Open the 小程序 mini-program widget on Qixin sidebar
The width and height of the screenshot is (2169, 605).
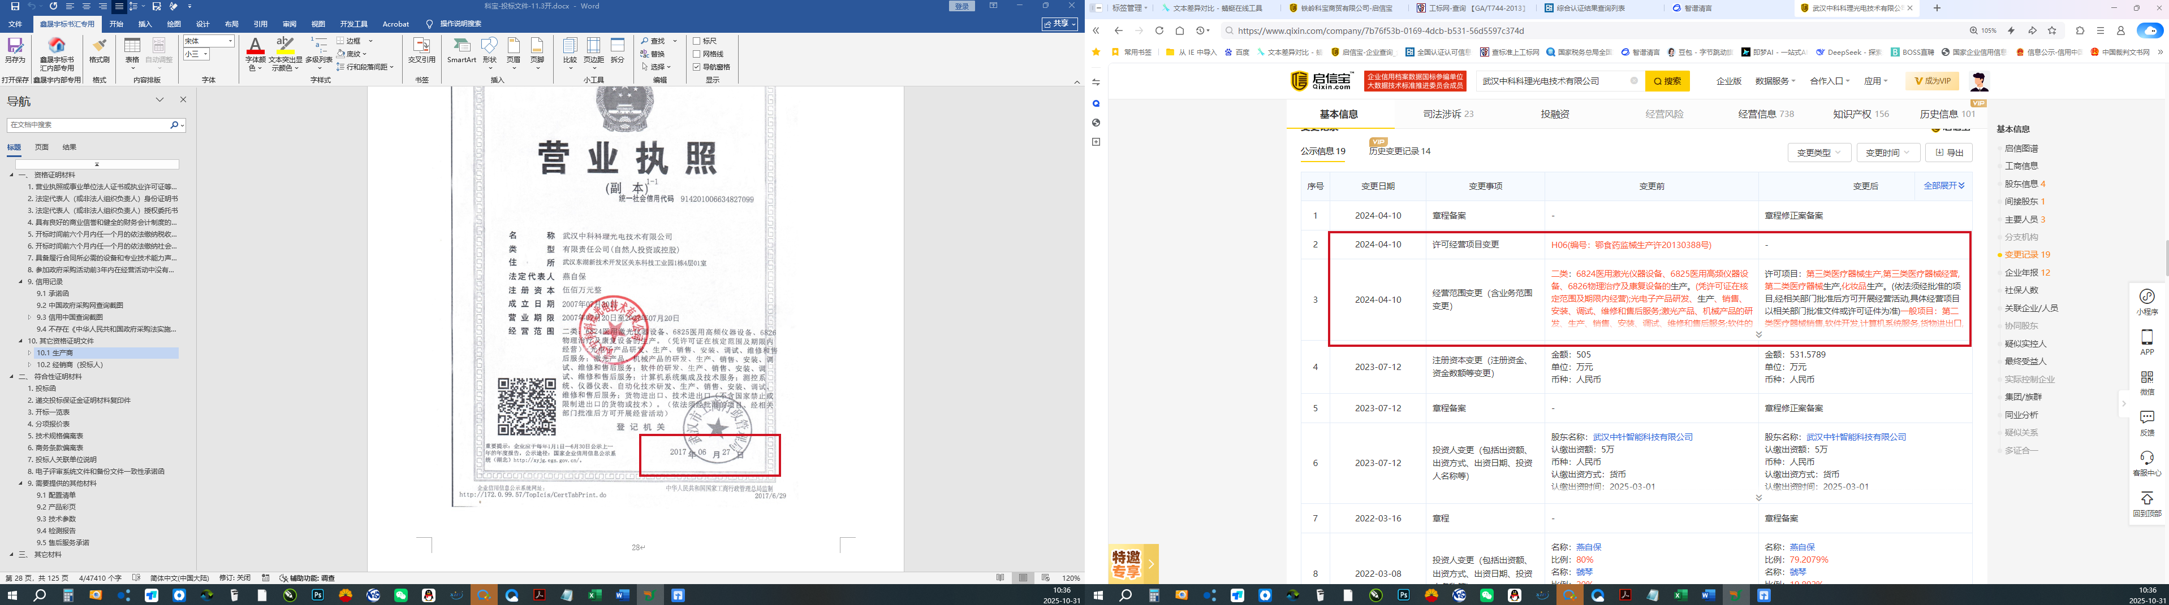point(2147,302)
